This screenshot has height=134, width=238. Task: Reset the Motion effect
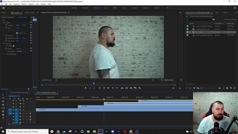[31, 22]
